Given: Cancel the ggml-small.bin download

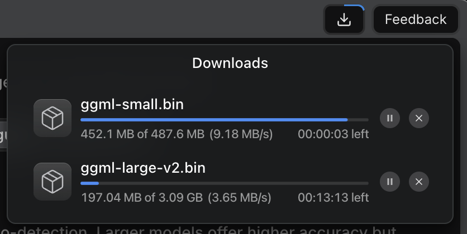Looking at the screenshot, I should point(419,118).
